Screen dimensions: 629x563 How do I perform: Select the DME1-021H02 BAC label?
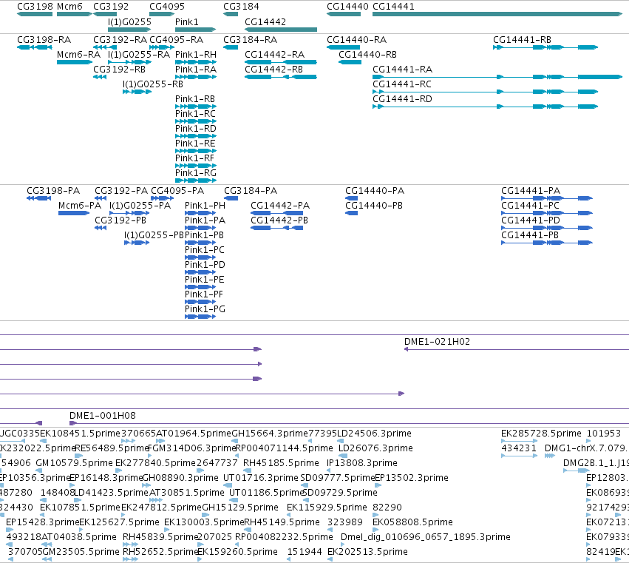(437, 341)
